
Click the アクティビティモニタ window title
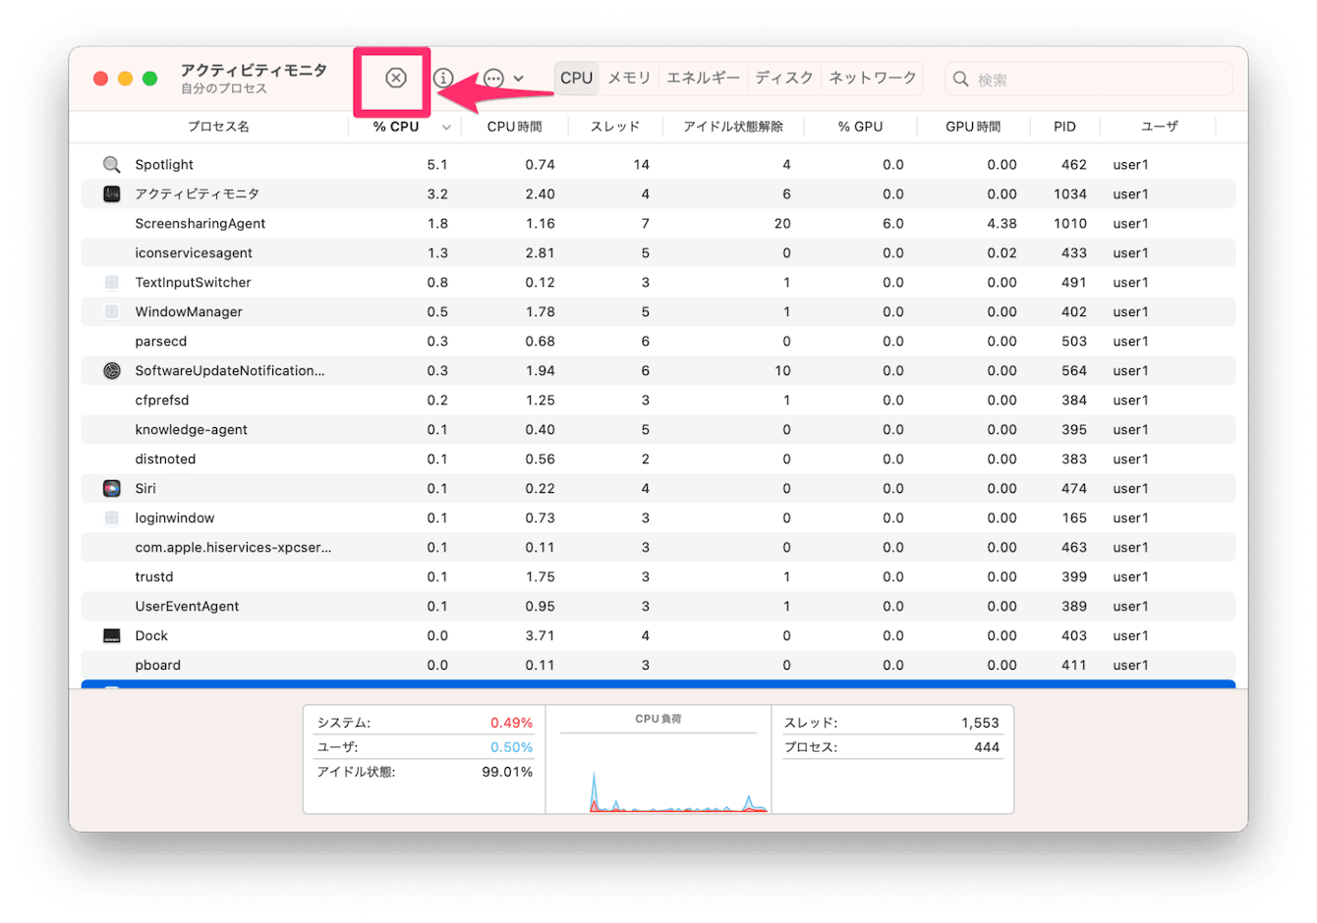254,71
